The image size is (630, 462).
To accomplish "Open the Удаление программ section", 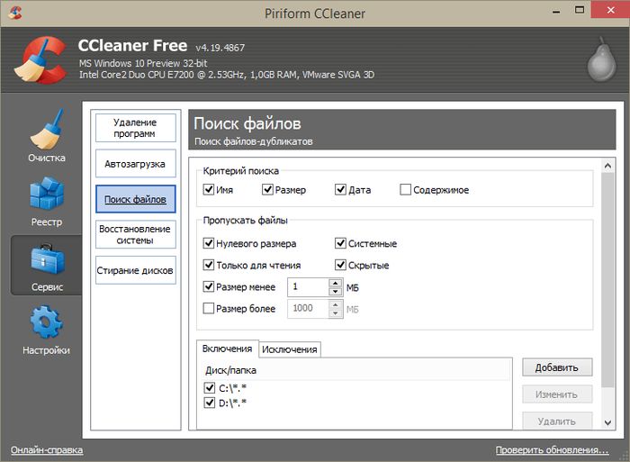I will [x=135, y=128].
